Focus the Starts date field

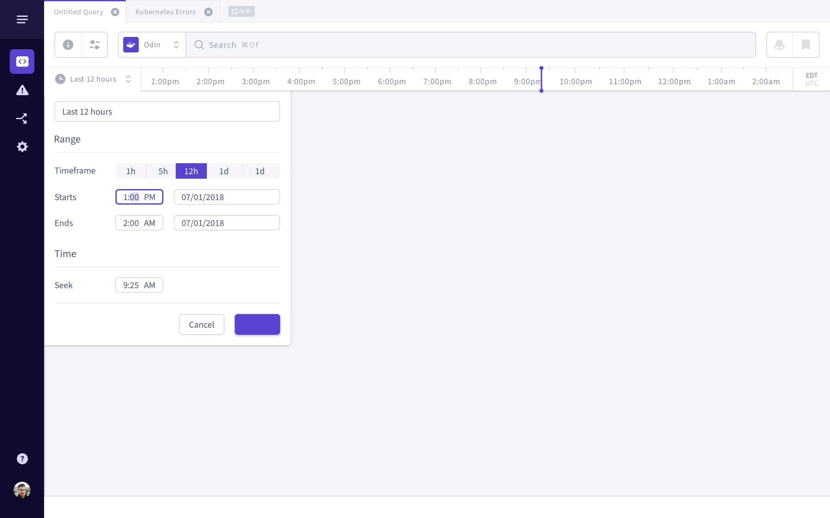(x=227, y=197)
